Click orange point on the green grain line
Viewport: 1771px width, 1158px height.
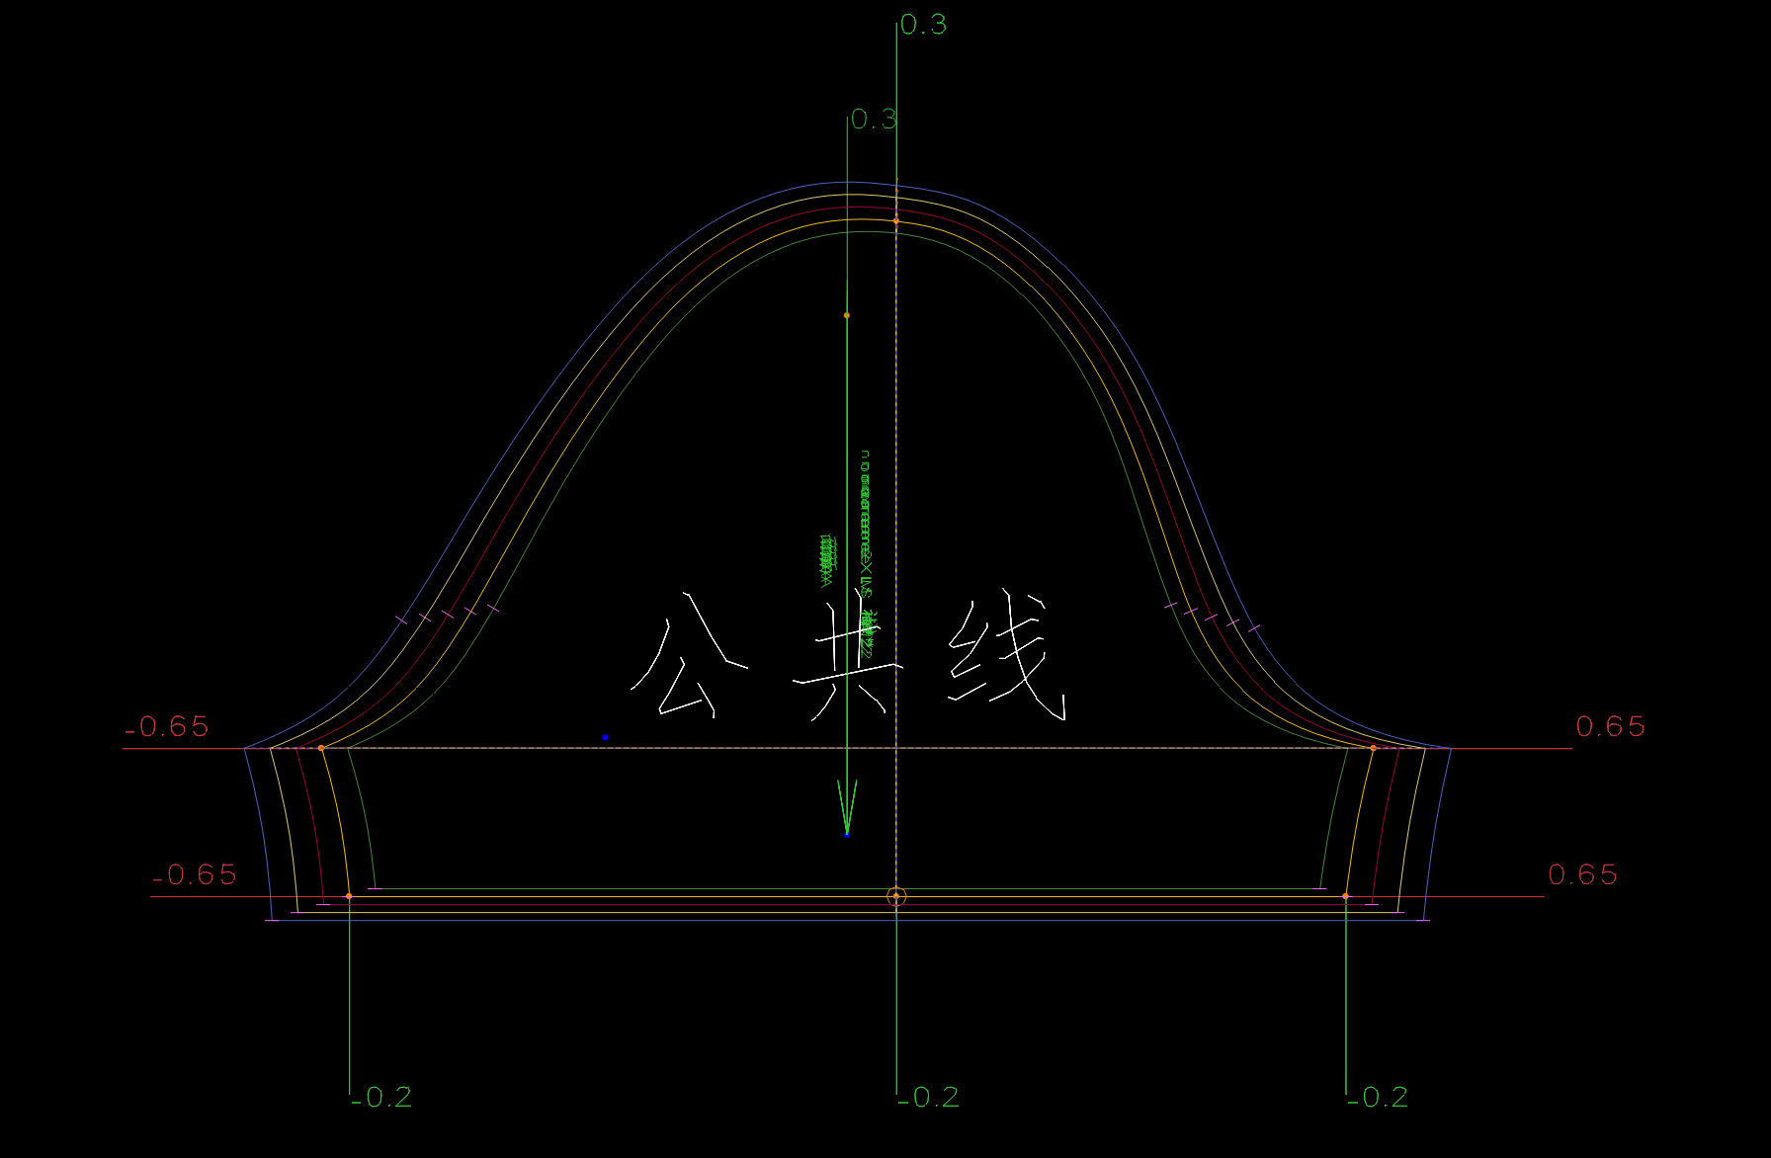tap(846, 315)
